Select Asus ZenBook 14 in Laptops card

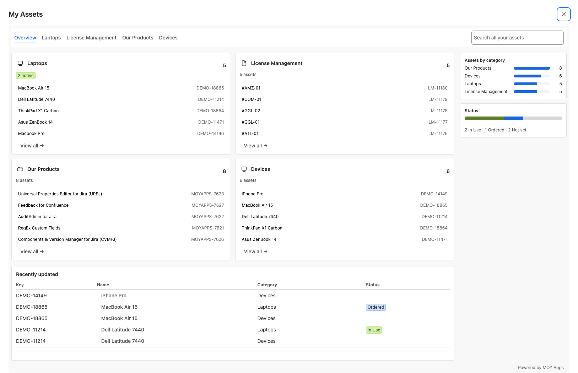[121, 122]
